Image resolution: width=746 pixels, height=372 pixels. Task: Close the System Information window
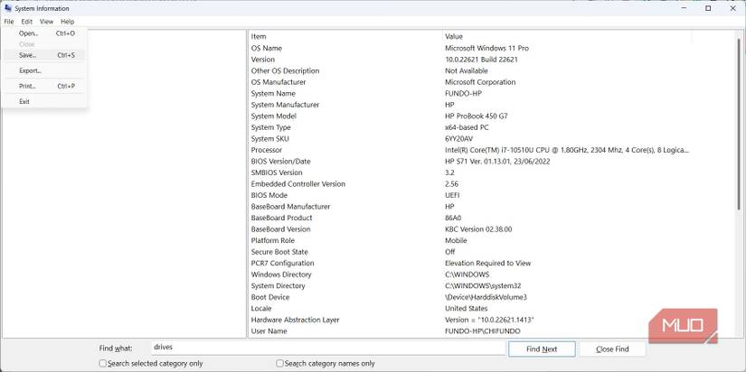coord(732,8)
